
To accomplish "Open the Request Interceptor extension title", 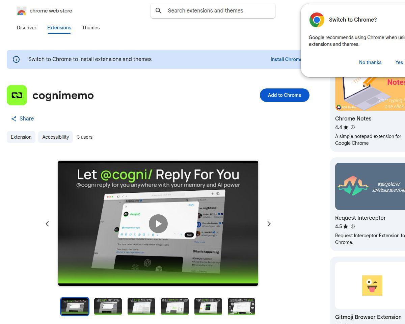I will tap(360, 218).
